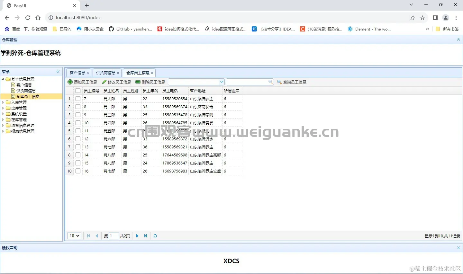The height and width of the screenshot is (274, 463).
Task: Click the query employee search icon
Action: tap(279, 82)
